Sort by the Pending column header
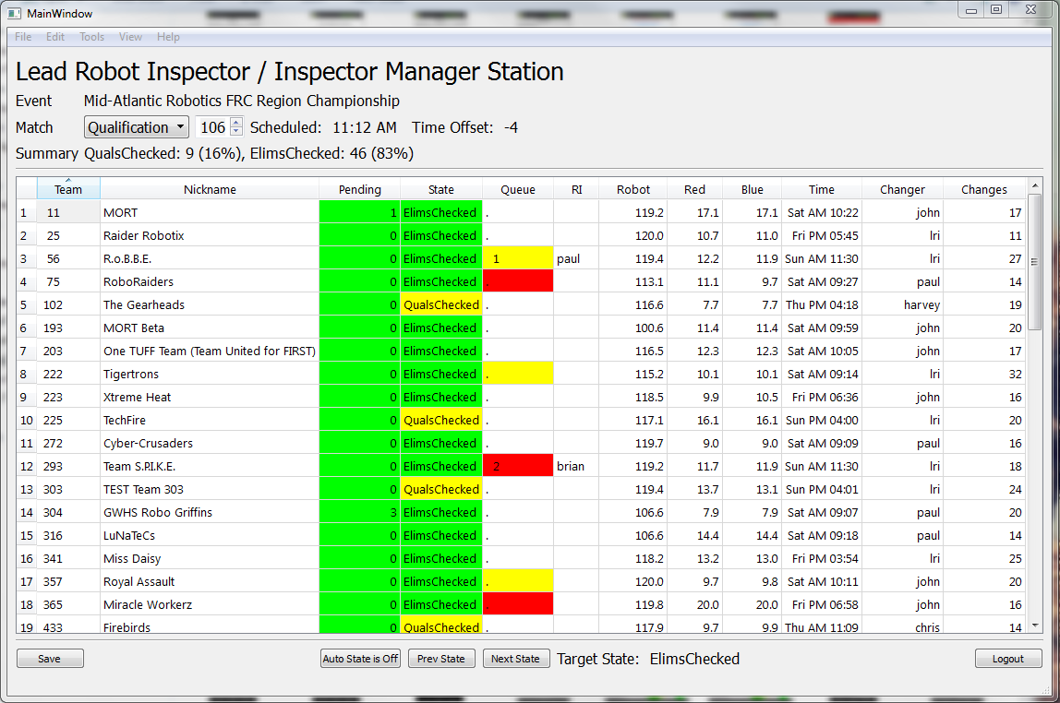Screen dimensions: 1060x703 click(359, 189)
